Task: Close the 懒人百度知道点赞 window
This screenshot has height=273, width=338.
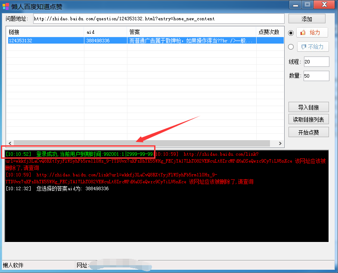Action: click(x=325, y=5)
